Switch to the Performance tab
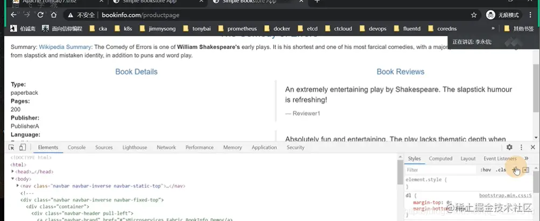The image size is (540, 221). click(x=199, y=147)
